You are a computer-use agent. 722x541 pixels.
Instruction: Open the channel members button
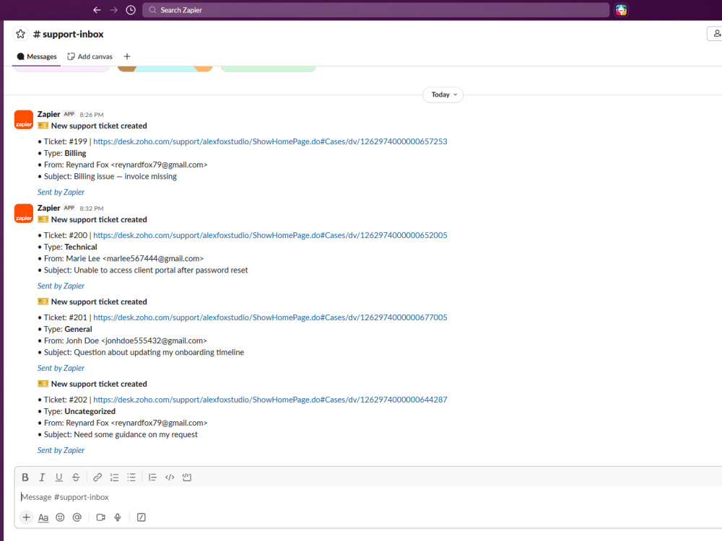[715, 34]
